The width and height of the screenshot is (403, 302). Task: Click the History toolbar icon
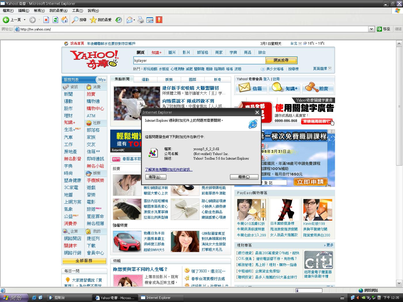[118, 20]
